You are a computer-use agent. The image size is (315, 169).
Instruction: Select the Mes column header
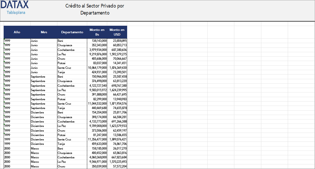coord(44,32)
